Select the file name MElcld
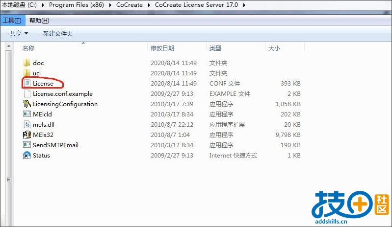Image resolution: width=392 pixels, height=227 pixels. pos(43,114)
